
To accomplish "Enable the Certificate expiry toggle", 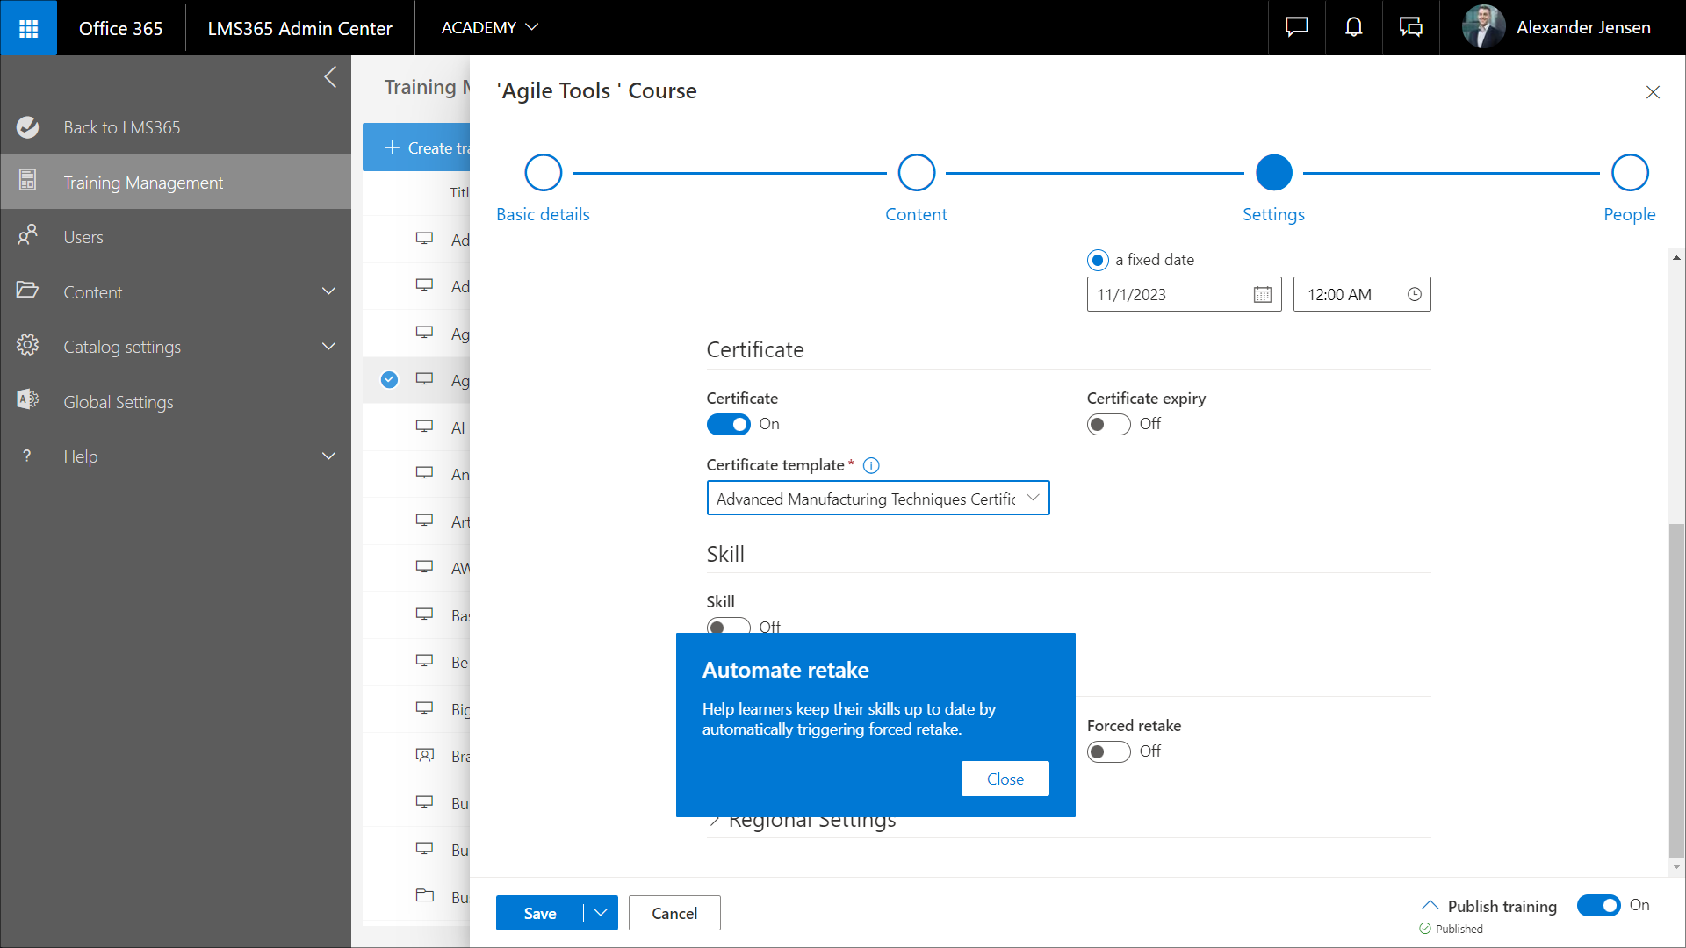I will [1108, 425].
